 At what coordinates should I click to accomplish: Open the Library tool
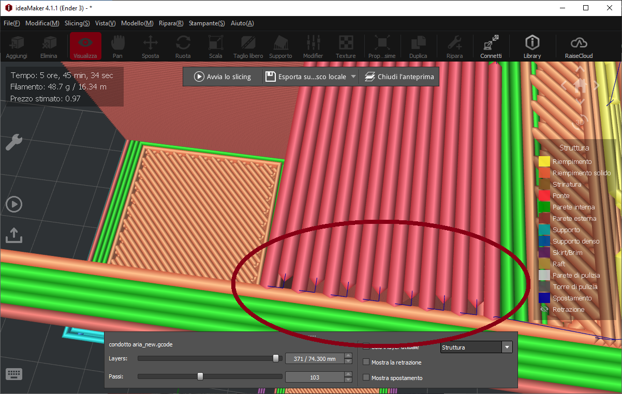532,47
